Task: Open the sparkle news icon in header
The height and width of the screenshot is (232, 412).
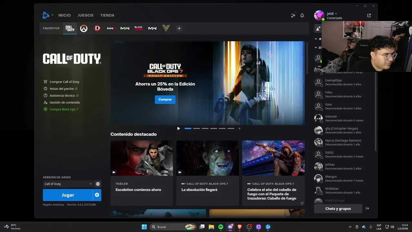Action: (293, 15)
